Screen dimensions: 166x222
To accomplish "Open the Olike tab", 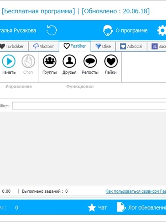I will [103, 46].
